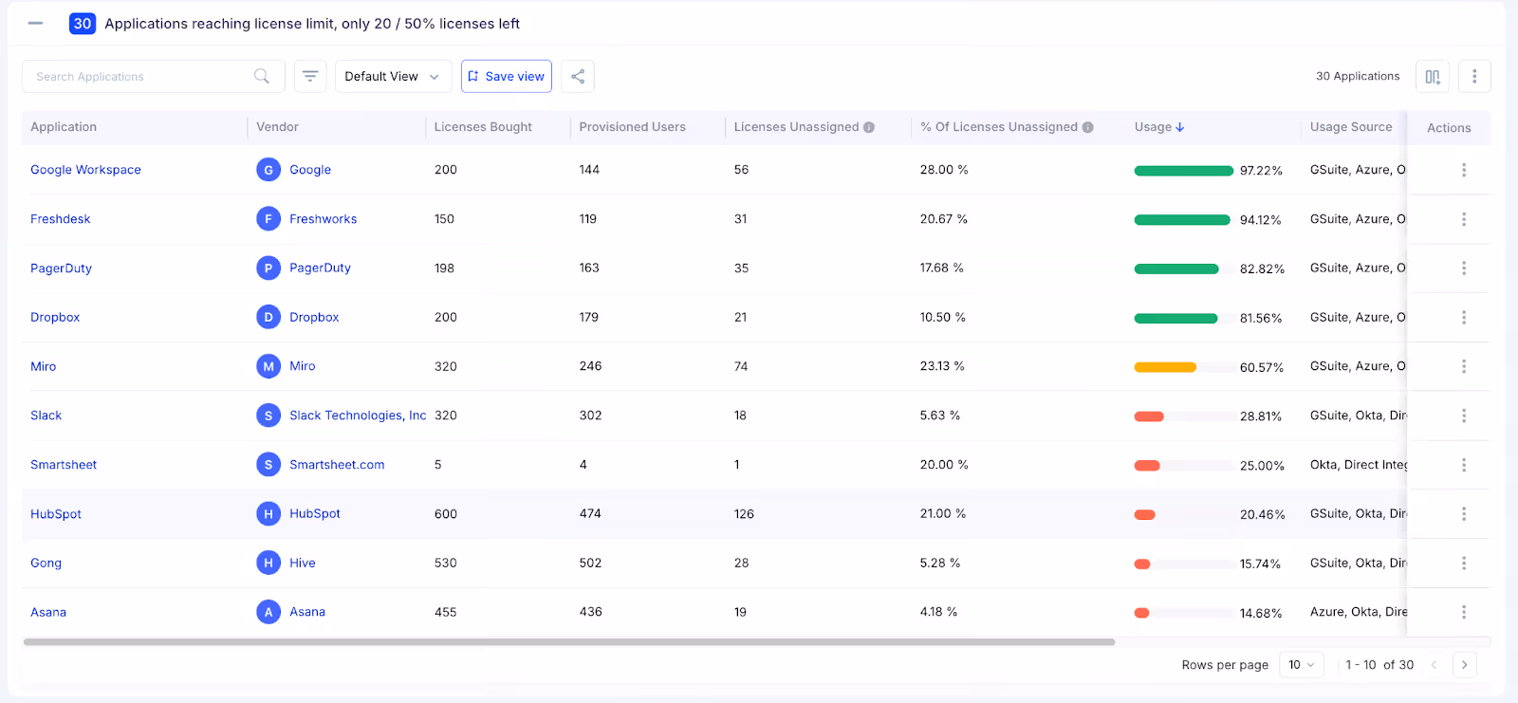The image size is (1518, 703).
Task: Open actions menu for Google Workspace row
Action: coord(1464,170)
